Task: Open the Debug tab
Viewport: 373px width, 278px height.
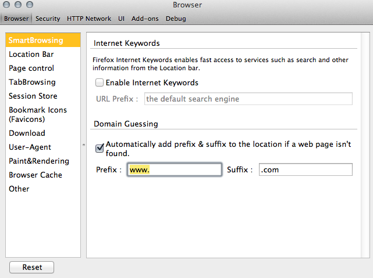Action: [x=176, y=19]
